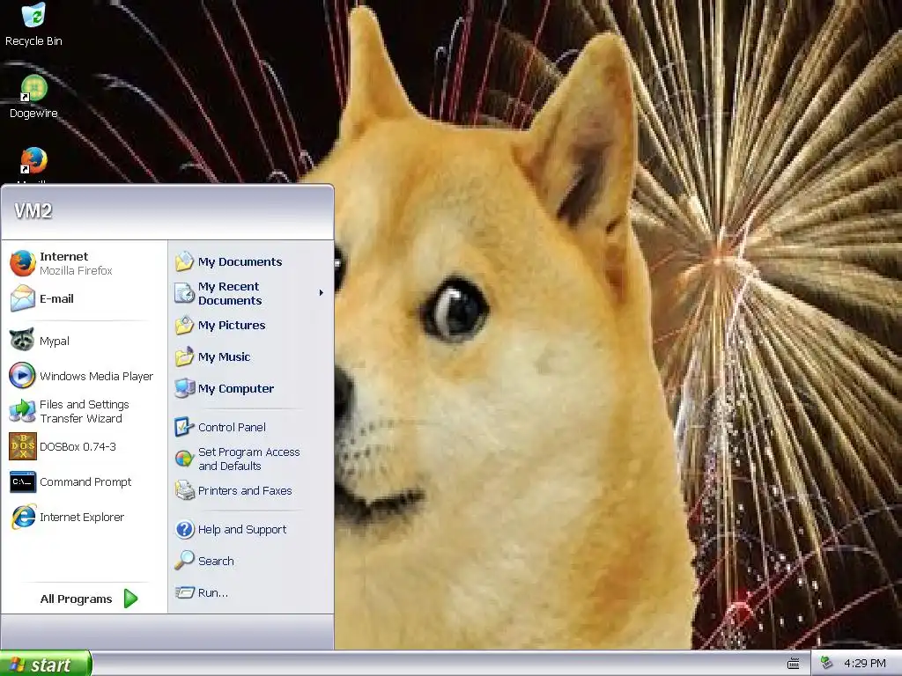The height and width of the screenshot is (676, 902).
Task: Click the system tray network icon
Action: click(826, 663)
